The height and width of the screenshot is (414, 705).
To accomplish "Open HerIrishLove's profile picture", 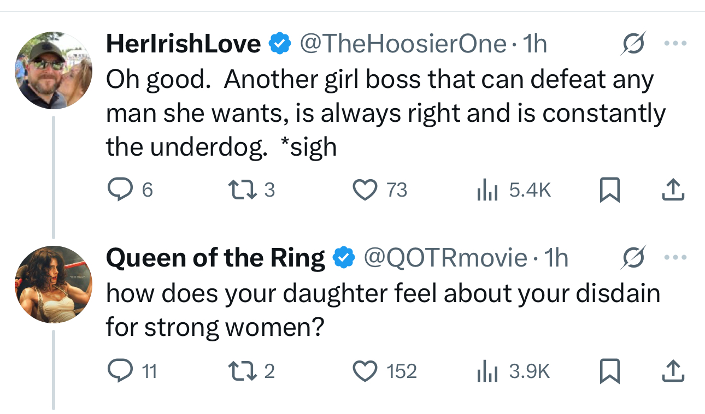I will (53, 70).
